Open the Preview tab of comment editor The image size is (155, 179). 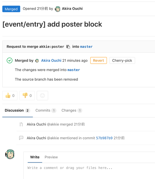(x=51, y=157)
